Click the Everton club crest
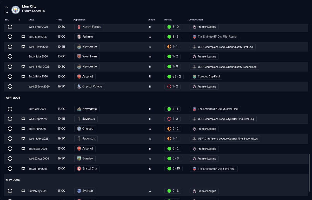 (79, 191)
